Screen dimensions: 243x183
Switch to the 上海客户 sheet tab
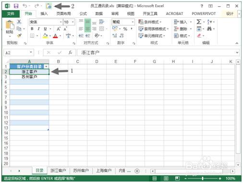pos(104,171)
